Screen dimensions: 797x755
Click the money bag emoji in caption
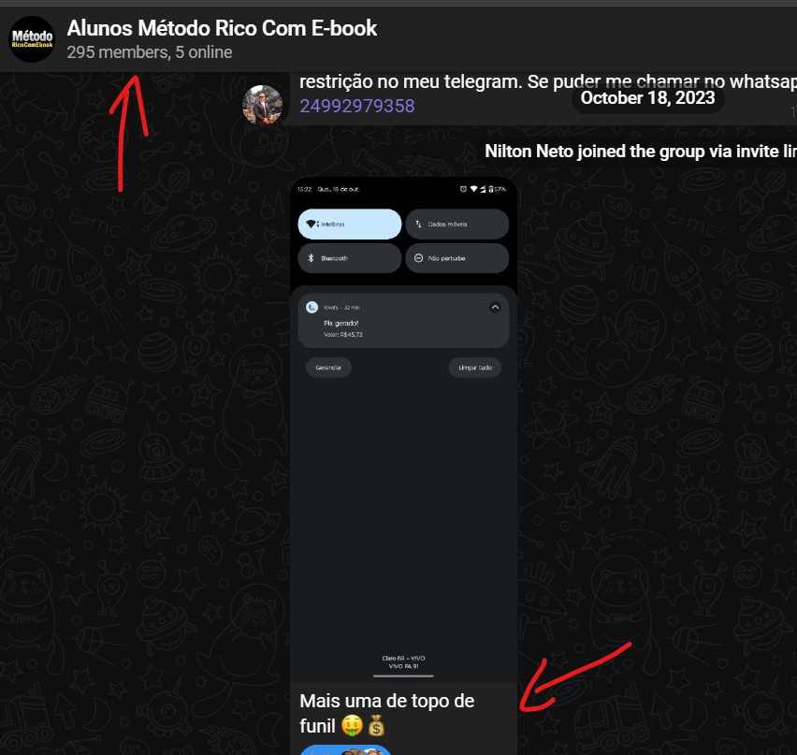[x=376, y=725]
